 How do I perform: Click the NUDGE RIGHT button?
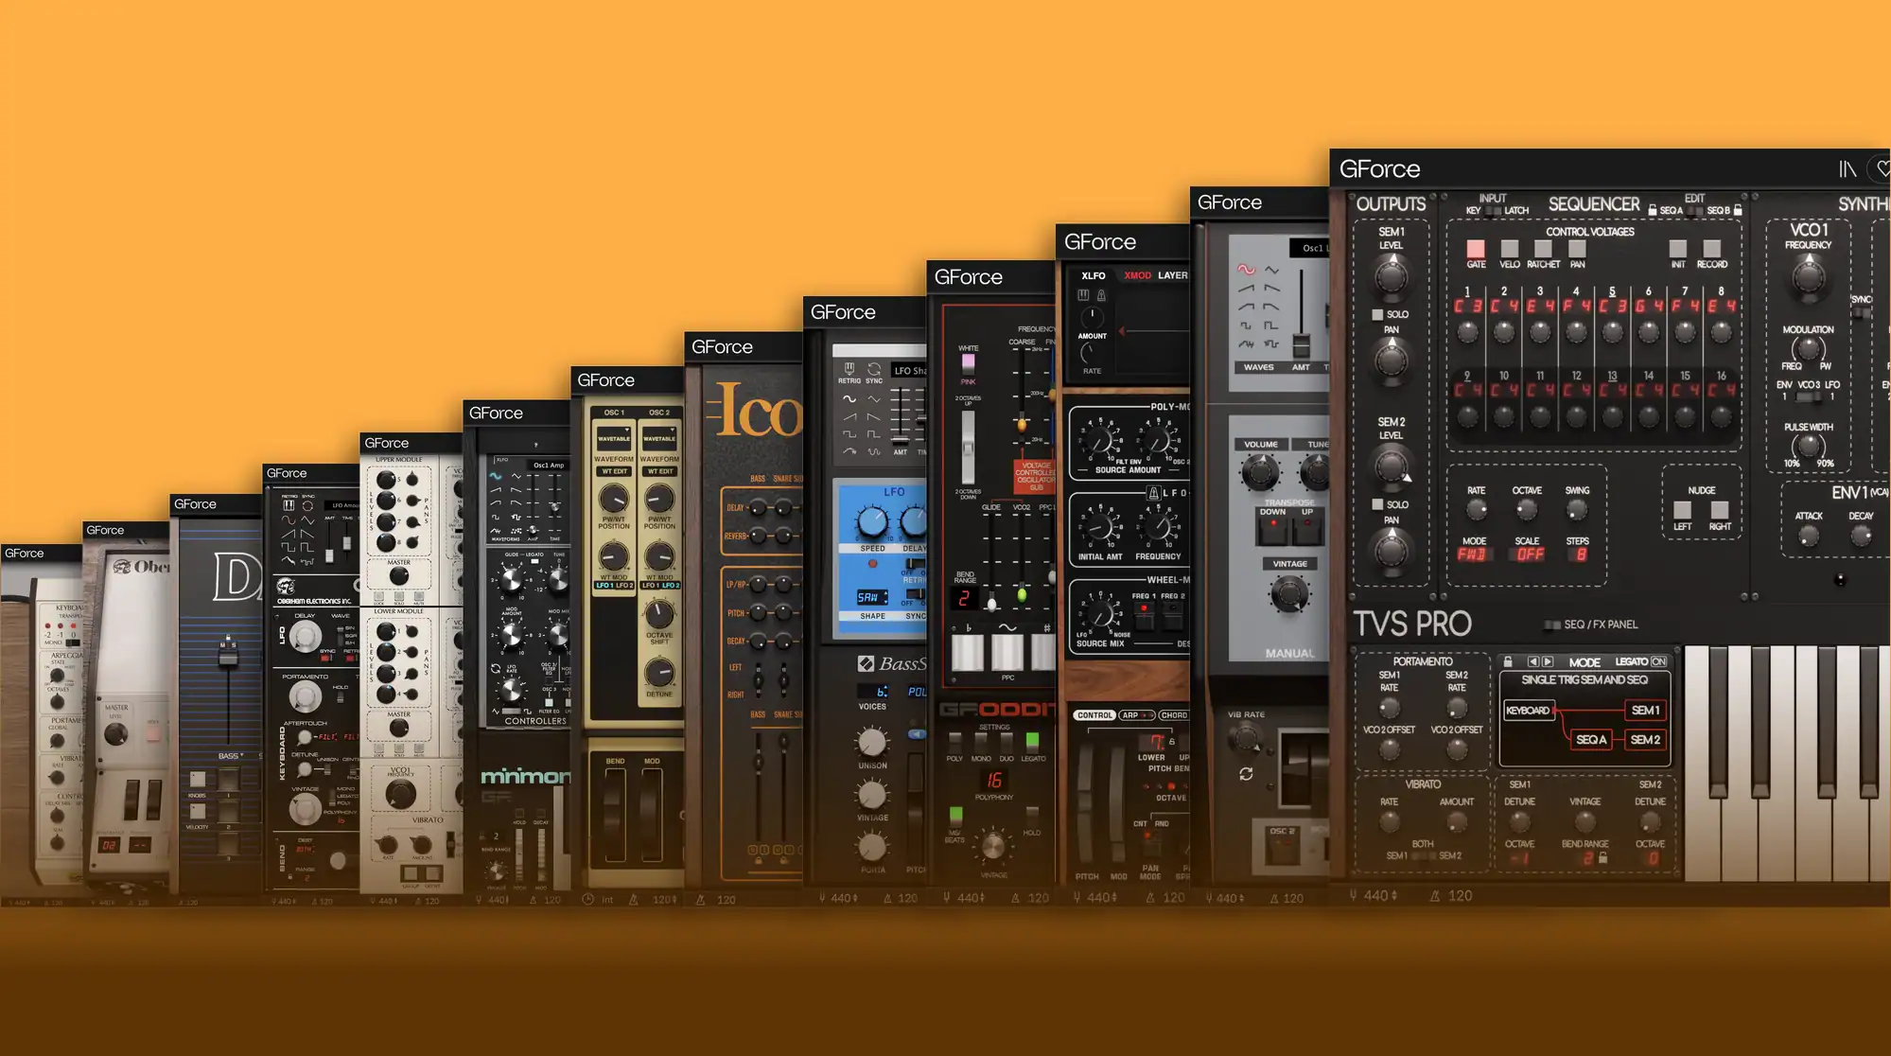1720,510
